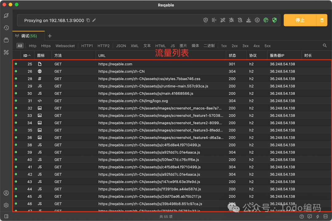
Task: Select the img/logo.svg request row
Action: coord(172,101)
